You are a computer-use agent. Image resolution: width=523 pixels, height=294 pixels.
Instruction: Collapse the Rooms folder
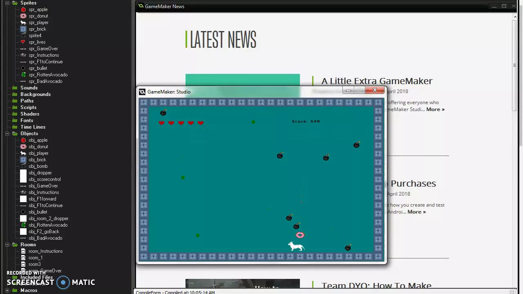click(x=7, y=245)
